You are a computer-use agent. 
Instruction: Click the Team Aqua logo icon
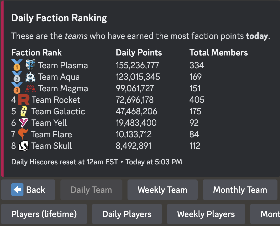click(30, 77)
